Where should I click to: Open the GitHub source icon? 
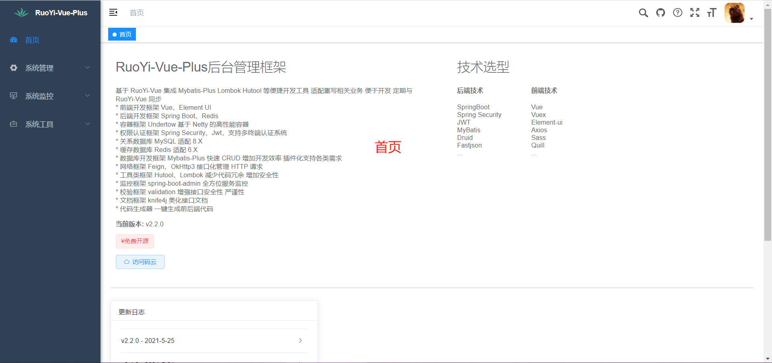tap(661, 13)
